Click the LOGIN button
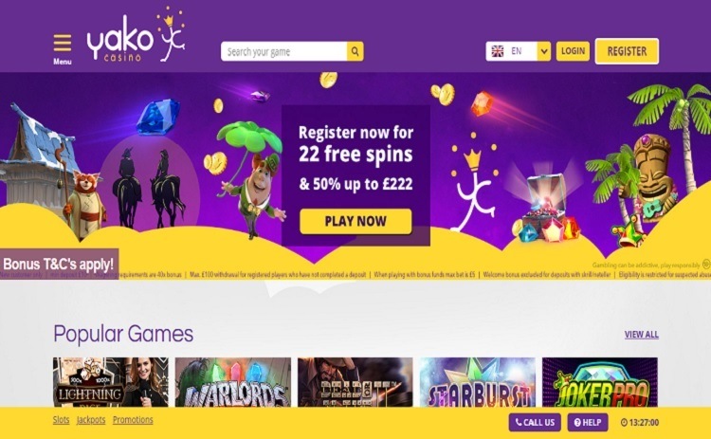 point(573,51)
